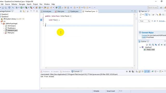This screenshot has width=166, height=93.
Task: Open the Debug launch dropdown arrow
Action: click(19, 7)
